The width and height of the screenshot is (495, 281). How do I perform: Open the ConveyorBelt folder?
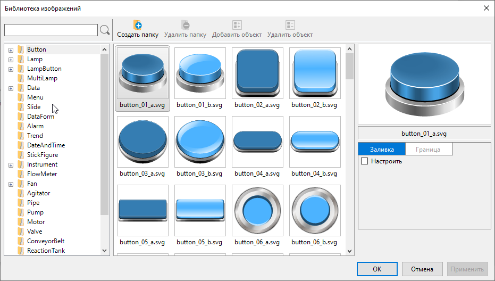click(46, 241)
